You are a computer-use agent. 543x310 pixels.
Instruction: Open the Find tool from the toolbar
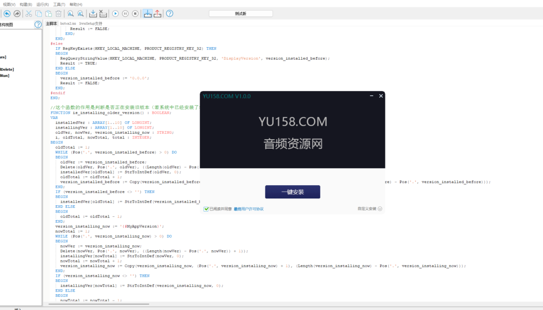pos(71,14)
